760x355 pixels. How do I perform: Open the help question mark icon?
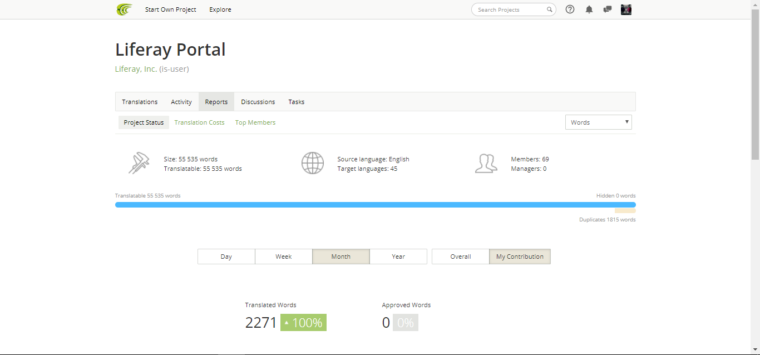[x=570, y=9]
